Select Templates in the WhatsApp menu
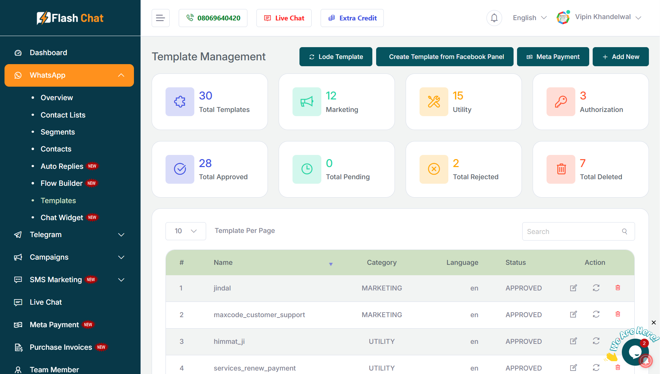Image resolution: width=660 pixels, height=374 pixels. 58,200
